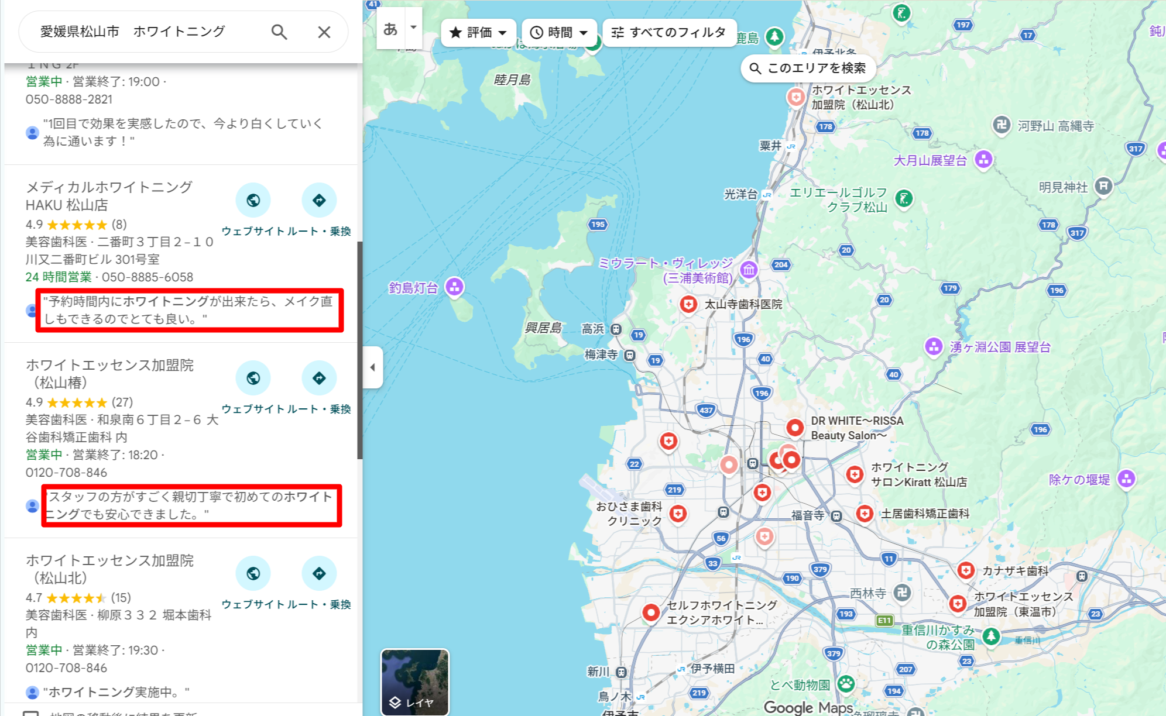1166x716 pixels.
Task: Click the ホワイトエッセンス加盟院（松山北）map pin
Action: click(795, 97)
